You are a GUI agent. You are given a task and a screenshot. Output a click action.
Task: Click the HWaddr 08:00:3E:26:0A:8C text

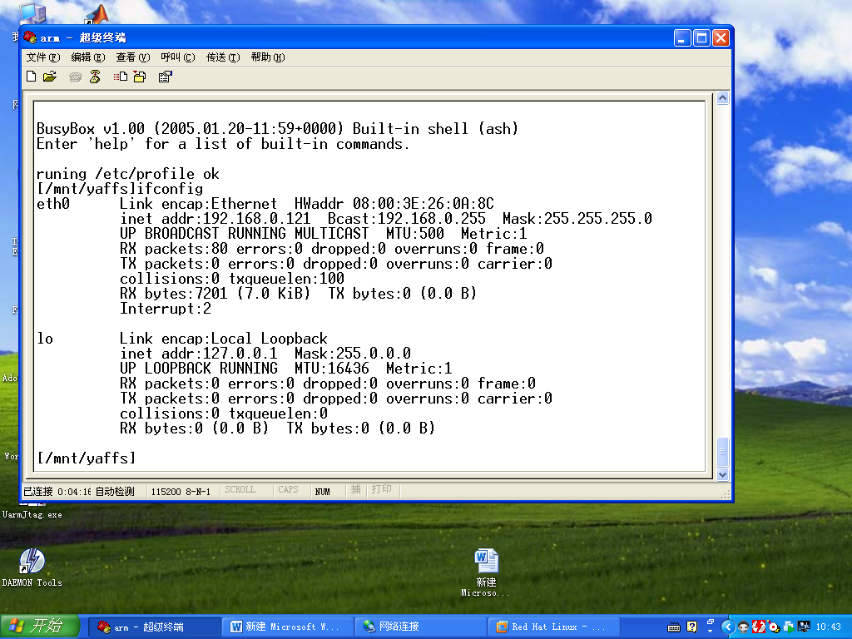(x=394, y=204)
